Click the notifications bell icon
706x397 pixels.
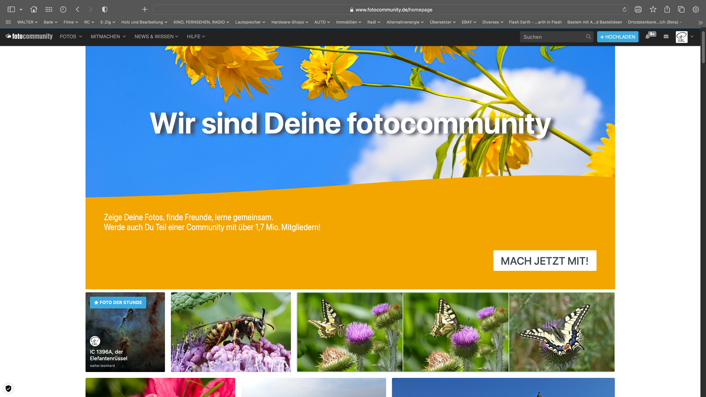pyautogui.click(x=647, y=37)
